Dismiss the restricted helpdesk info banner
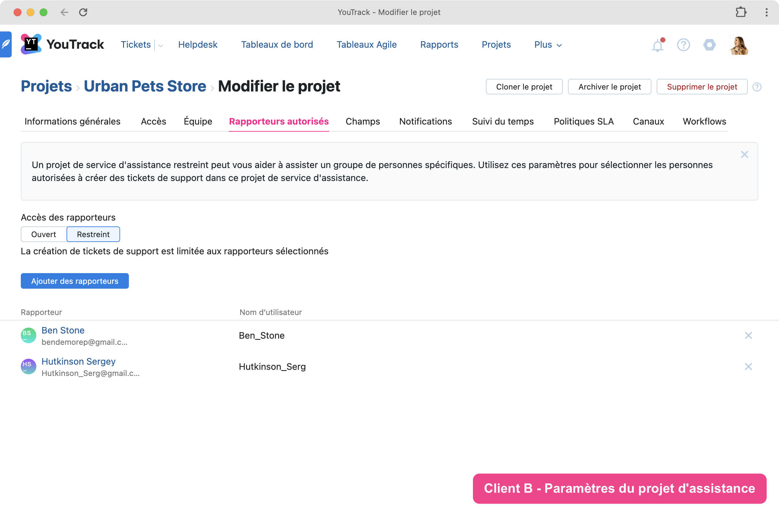This screenshot has height=519, width=779. [744, 155]
